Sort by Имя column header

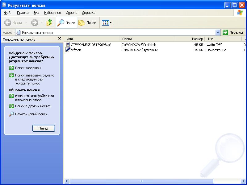(x=92, y=39)
